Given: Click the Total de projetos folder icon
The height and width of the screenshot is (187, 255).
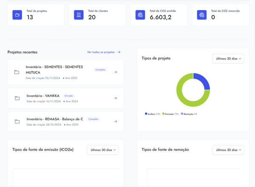Looking at the screenshot, I should (17, 15).
